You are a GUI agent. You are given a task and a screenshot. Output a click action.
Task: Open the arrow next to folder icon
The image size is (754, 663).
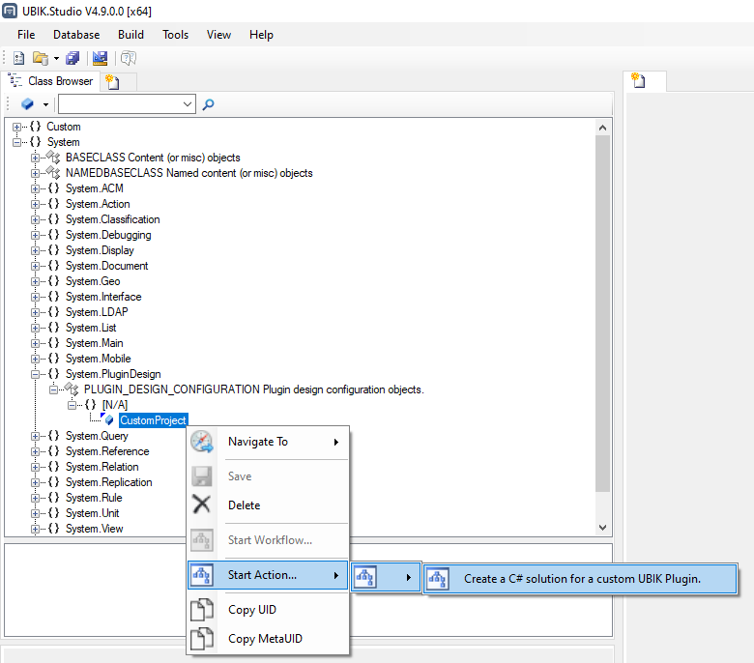(x=56, y=59)
